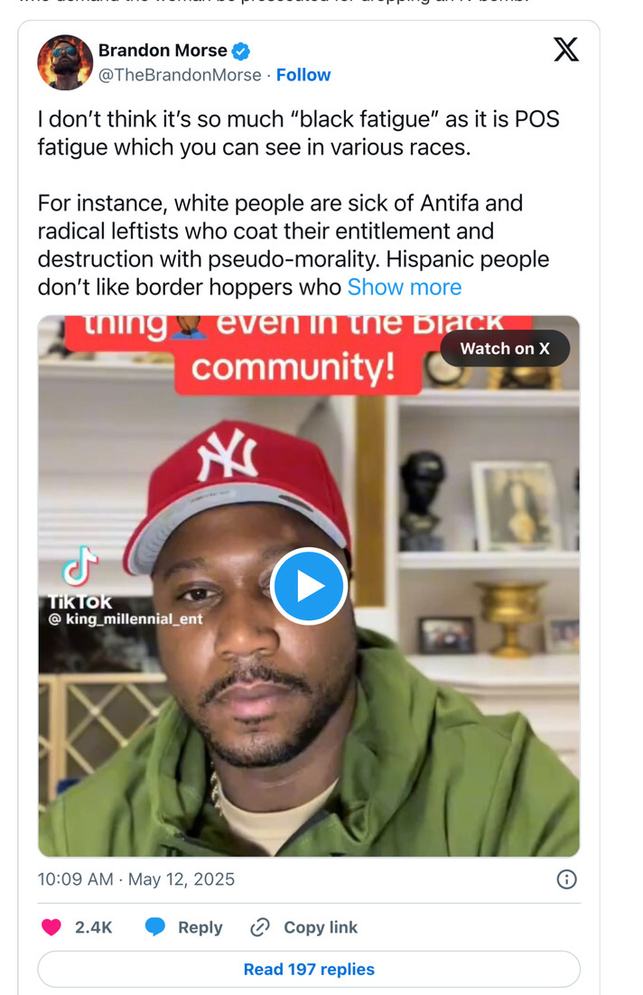Click the 2.4K likes count

pyautogui.click(x=93, y=927)
